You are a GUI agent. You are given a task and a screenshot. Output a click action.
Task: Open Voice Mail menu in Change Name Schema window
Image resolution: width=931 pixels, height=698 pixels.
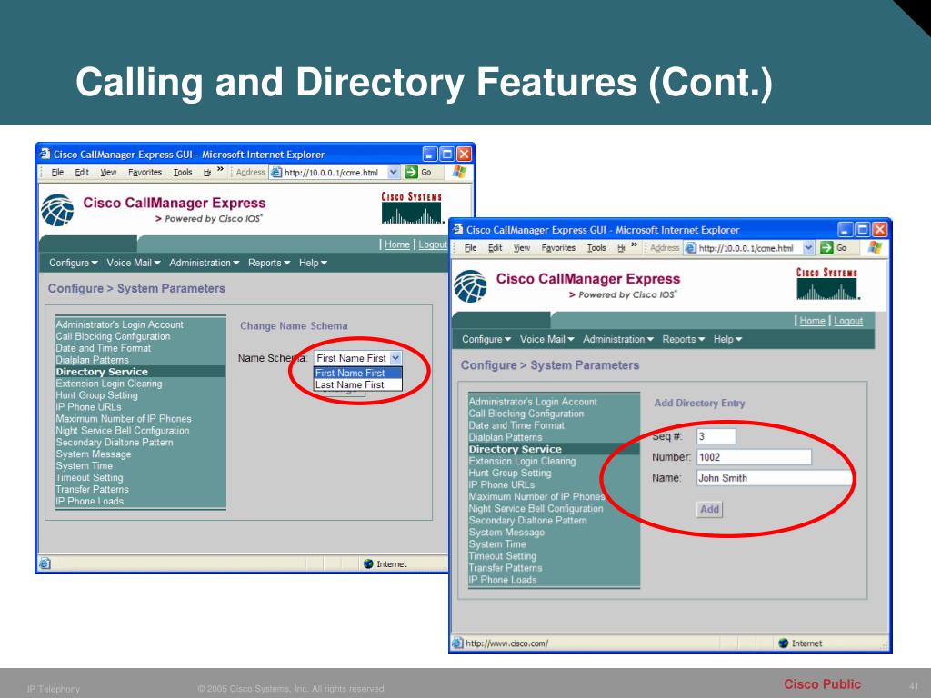point(134,263)
